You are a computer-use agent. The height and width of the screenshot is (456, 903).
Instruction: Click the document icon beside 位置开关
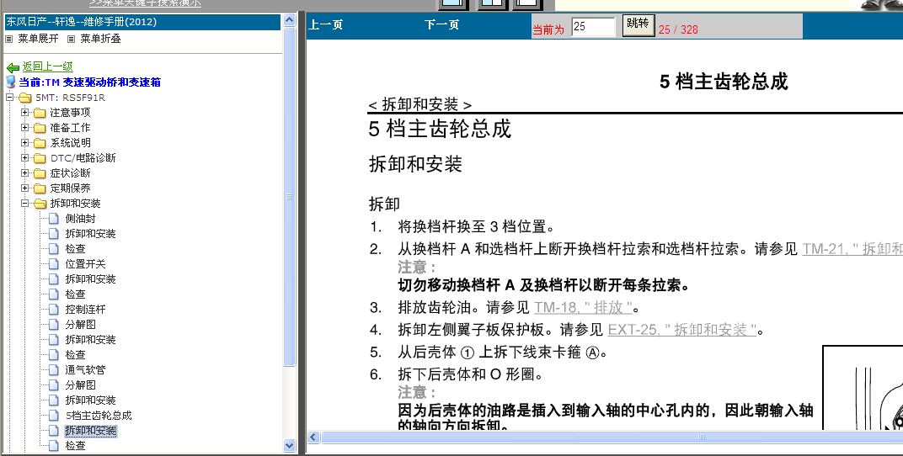point(54,264)
